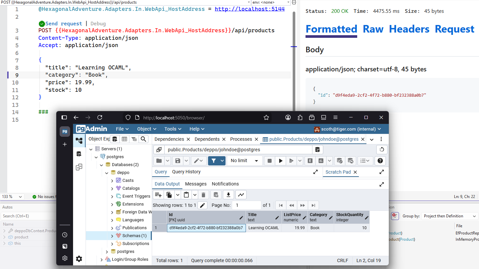This screenshot has width=479, height=269.
Task: Toggle the connection status button
Action: [159, 150]
